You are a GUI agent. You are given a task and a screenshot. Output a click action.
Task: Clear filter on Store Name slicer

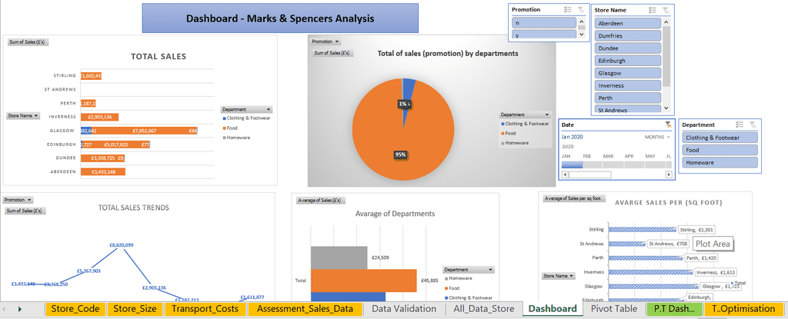666,10
